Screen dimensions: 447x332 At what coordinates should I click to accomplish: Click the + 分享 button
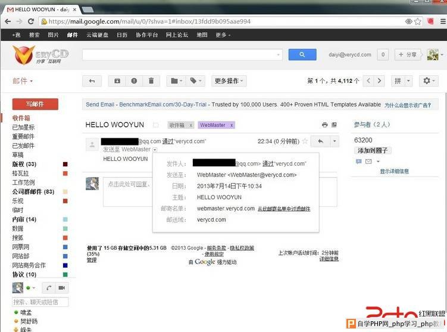pos(408,54)
